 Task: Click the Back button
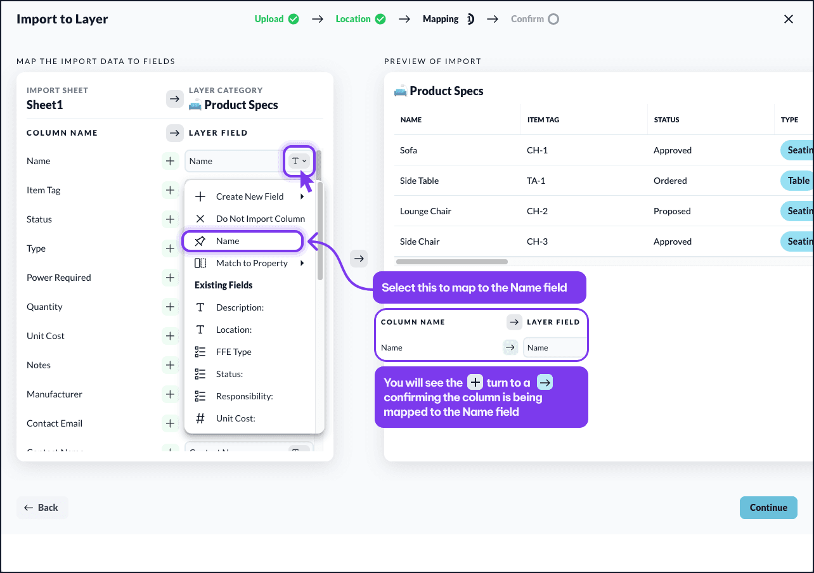click(x=42, y=508)
